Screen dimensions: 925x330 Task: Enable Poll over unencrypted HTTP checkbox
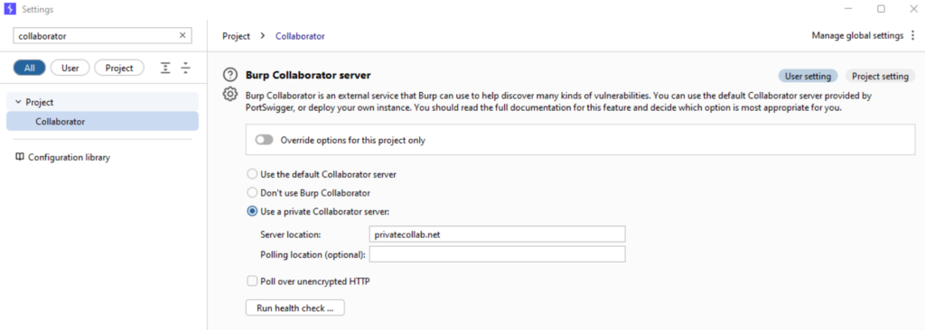[252, 281]
